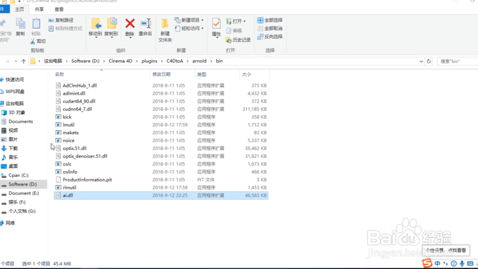Switch to the Home ribbon tab
Image resolution: width=478 pixels, height=269 pixels.
[x=20, y=10]
